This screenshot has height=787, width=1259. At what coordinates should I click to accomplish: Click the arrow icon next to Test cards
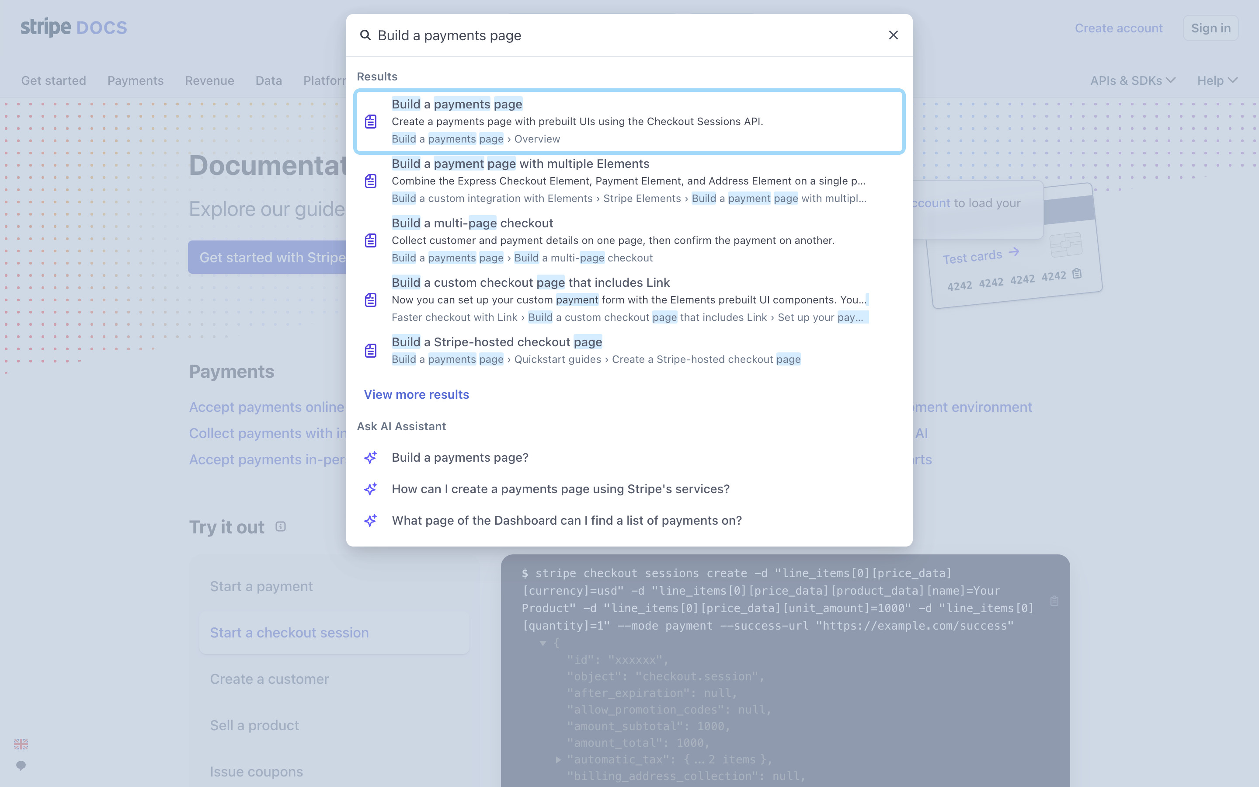(x=1013, y=252)
